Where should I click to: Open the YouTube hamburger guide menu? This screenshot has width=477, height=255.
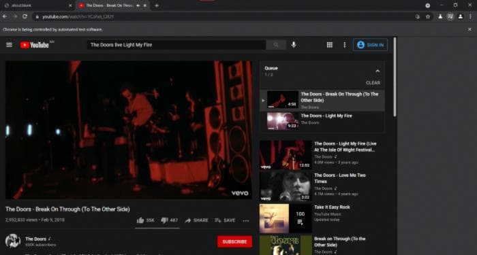[9, 45]
